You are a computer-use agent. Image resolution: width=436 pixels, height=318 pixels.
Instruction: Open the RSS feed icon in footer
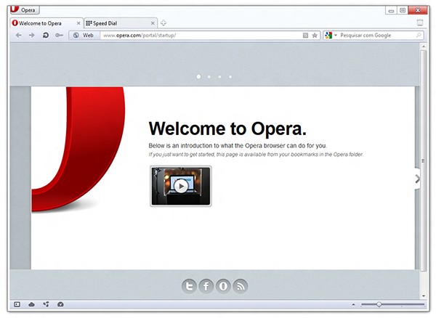click(x=241, y=286)
